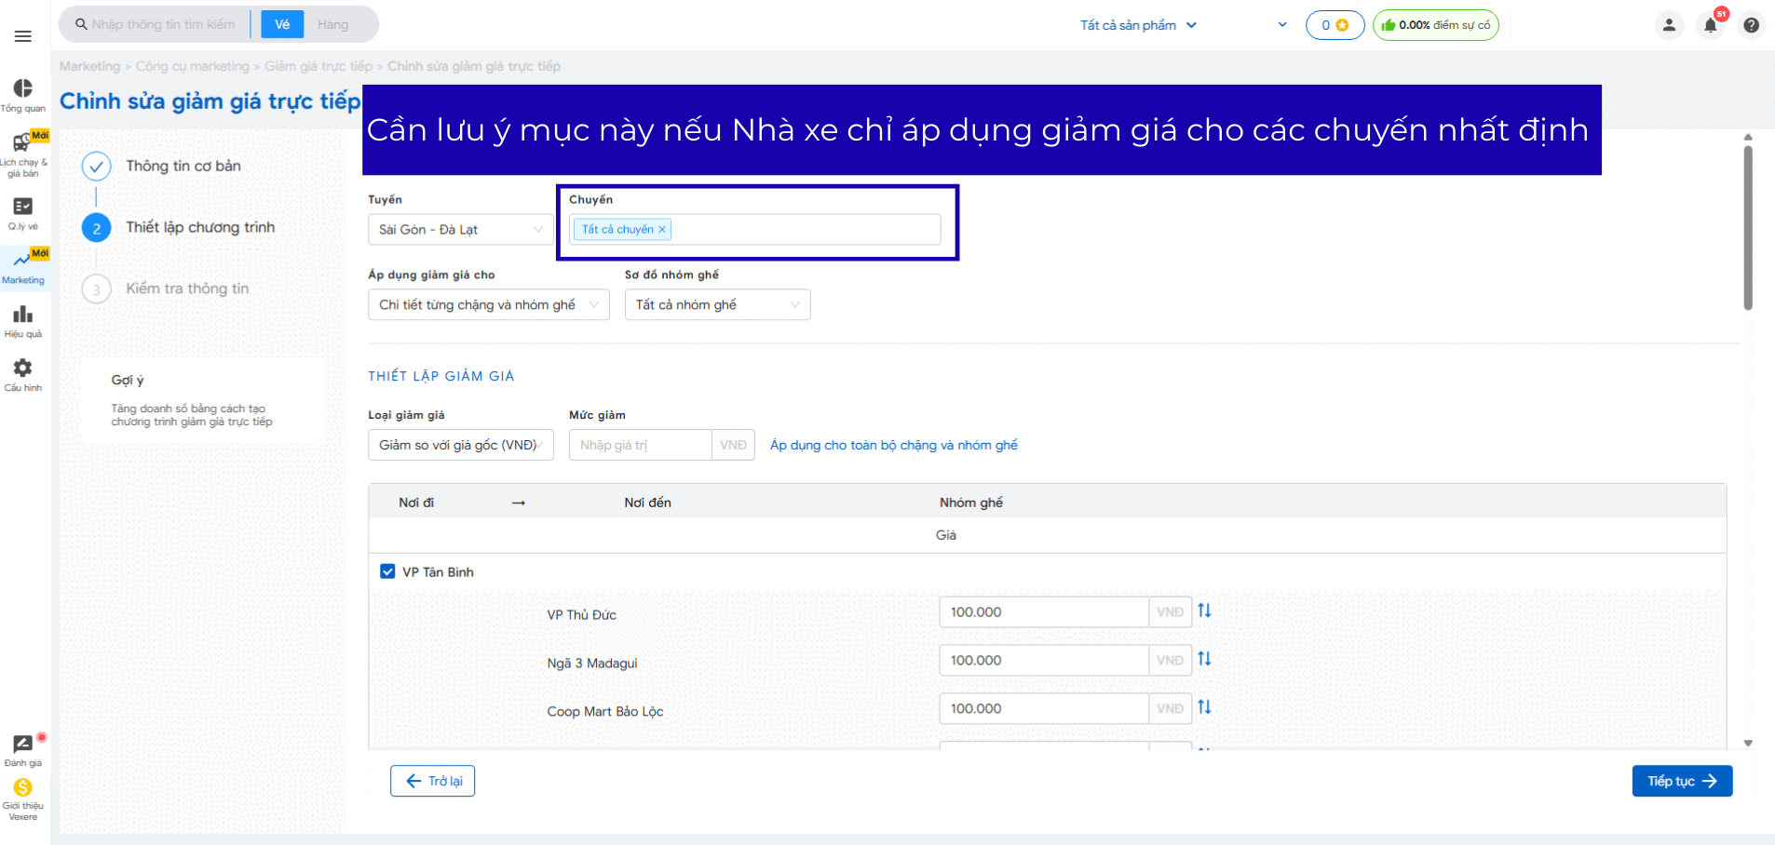The width and height of the screenshot is (1775, 845).
Task: Switch to the Hàng search tab
Action: tap(332, 24)
